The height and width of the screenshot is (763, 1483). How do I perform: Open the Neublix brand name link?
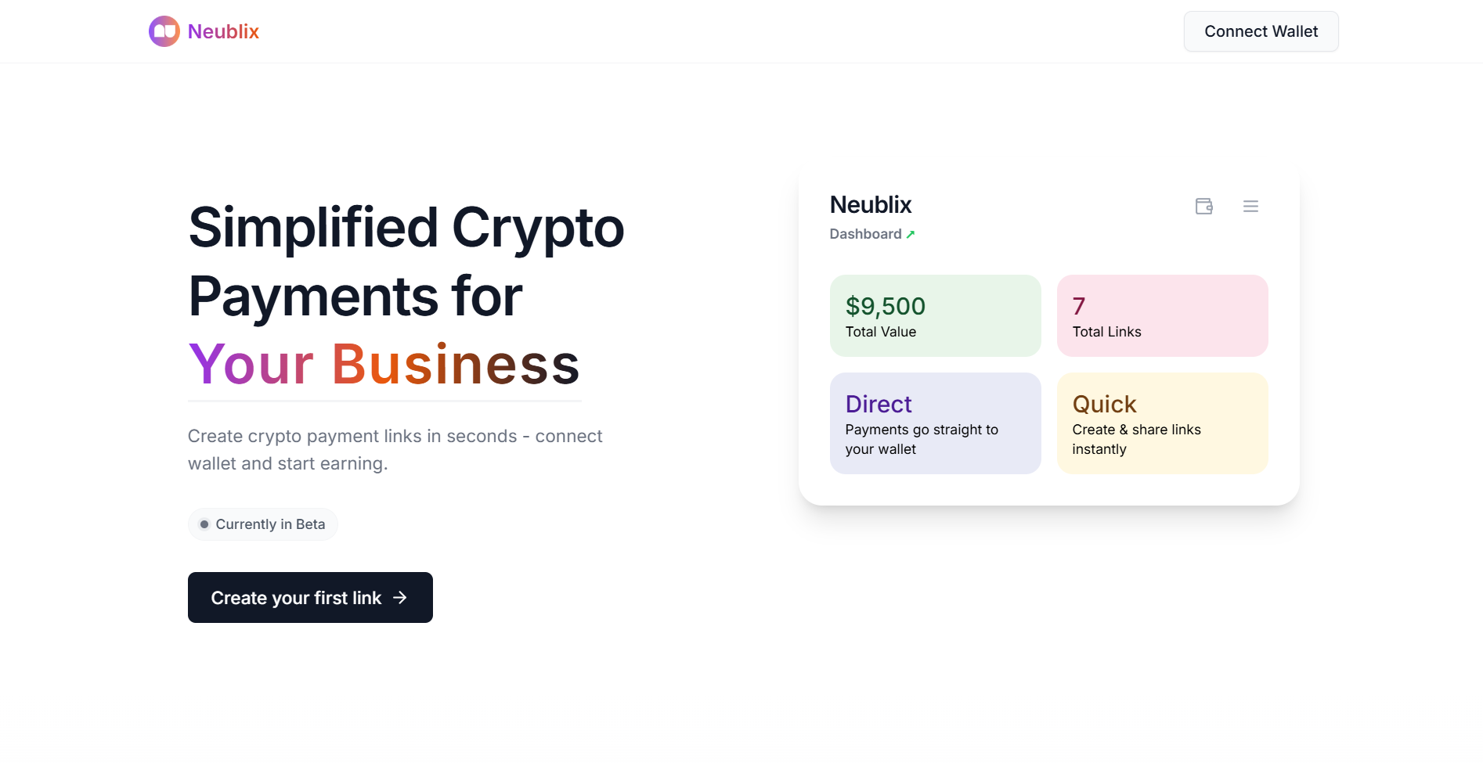[223, 31]
